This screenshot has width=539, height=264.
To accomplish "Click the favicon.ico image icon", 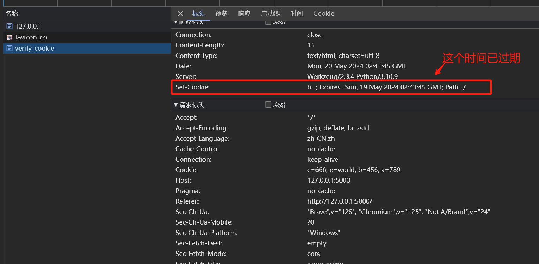I will (9, 37).
